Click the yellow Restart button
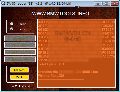Viewport: 120px width, 92px height. 19,70
